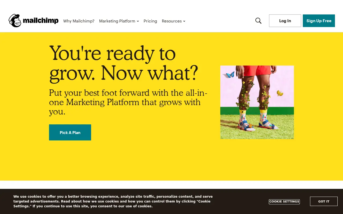Click the Log In button
343x214 pixels.
point(285,21)
